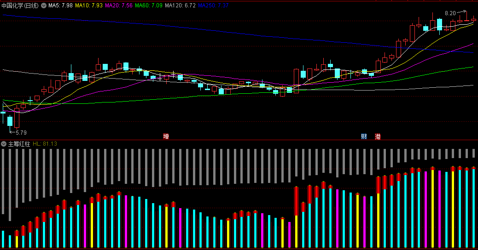Click the 中国化学(日线) stock title

20,6
